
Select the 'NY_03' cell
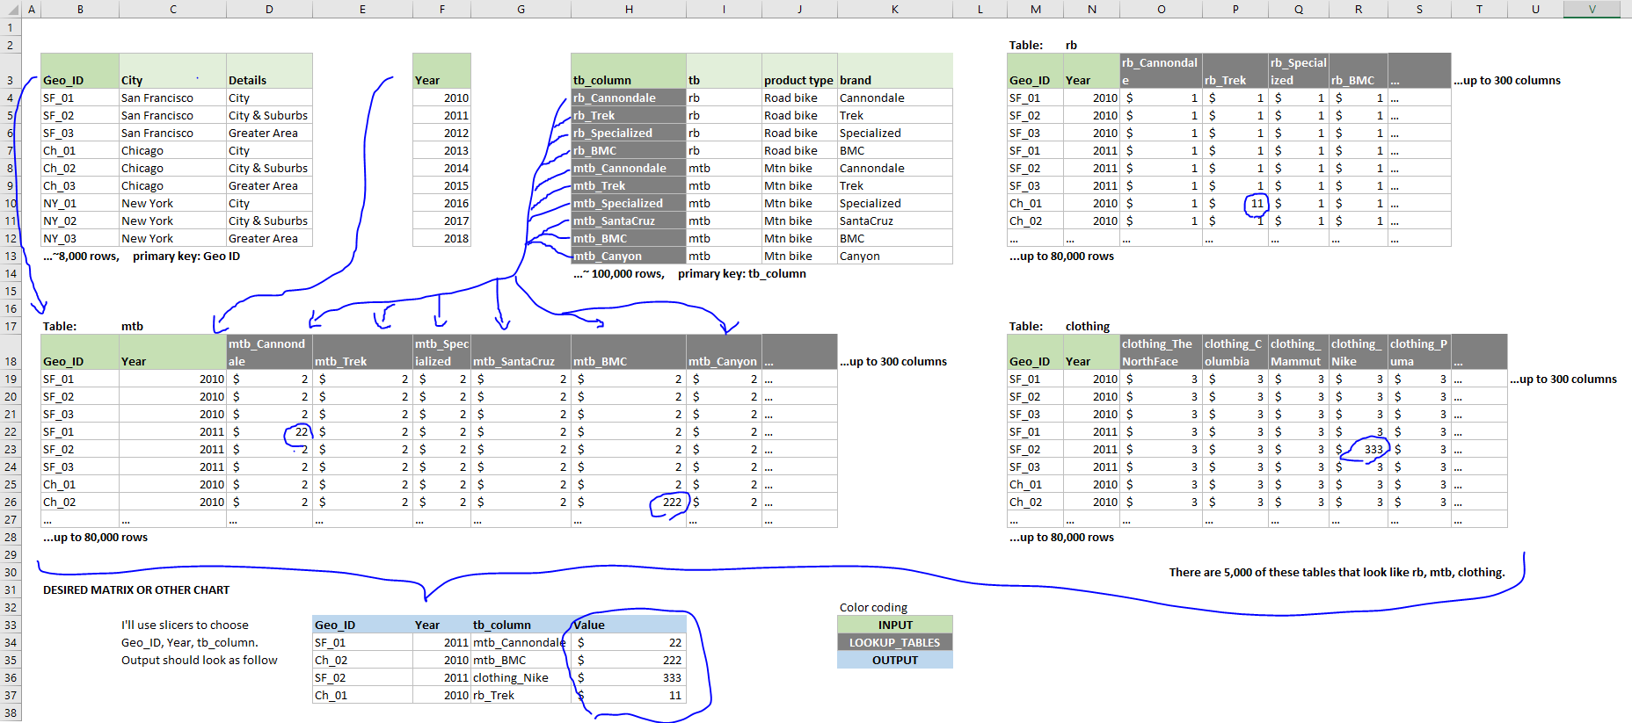pyautogui.click(x=80, y=238)
